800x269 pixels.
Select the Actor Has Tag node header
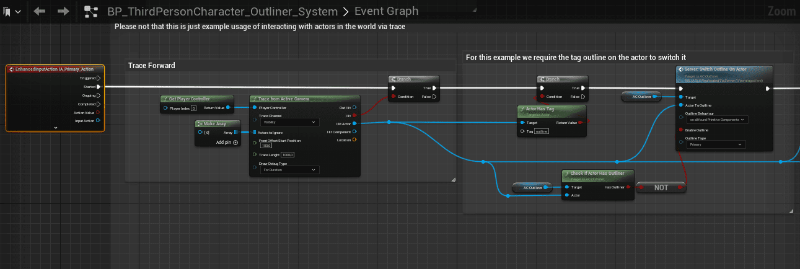(x=552, y=110)
